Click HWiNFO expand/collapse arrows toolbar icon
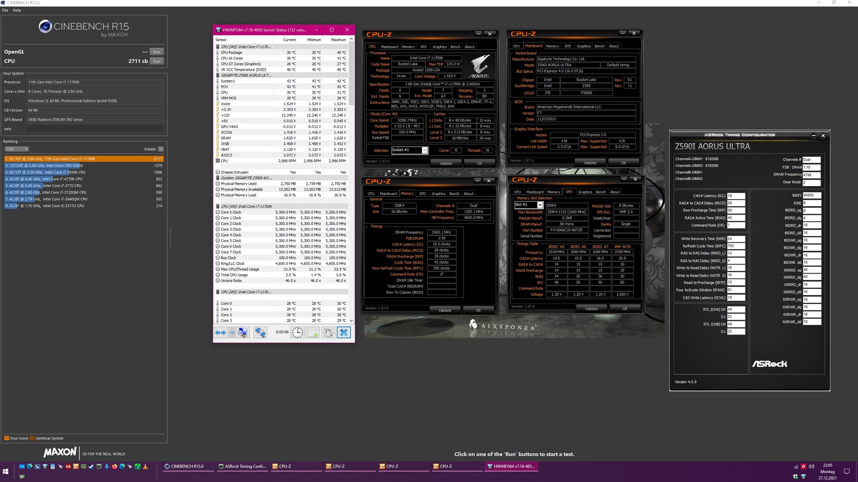This screenshot has height=482, width=858. tap(220, 332)
